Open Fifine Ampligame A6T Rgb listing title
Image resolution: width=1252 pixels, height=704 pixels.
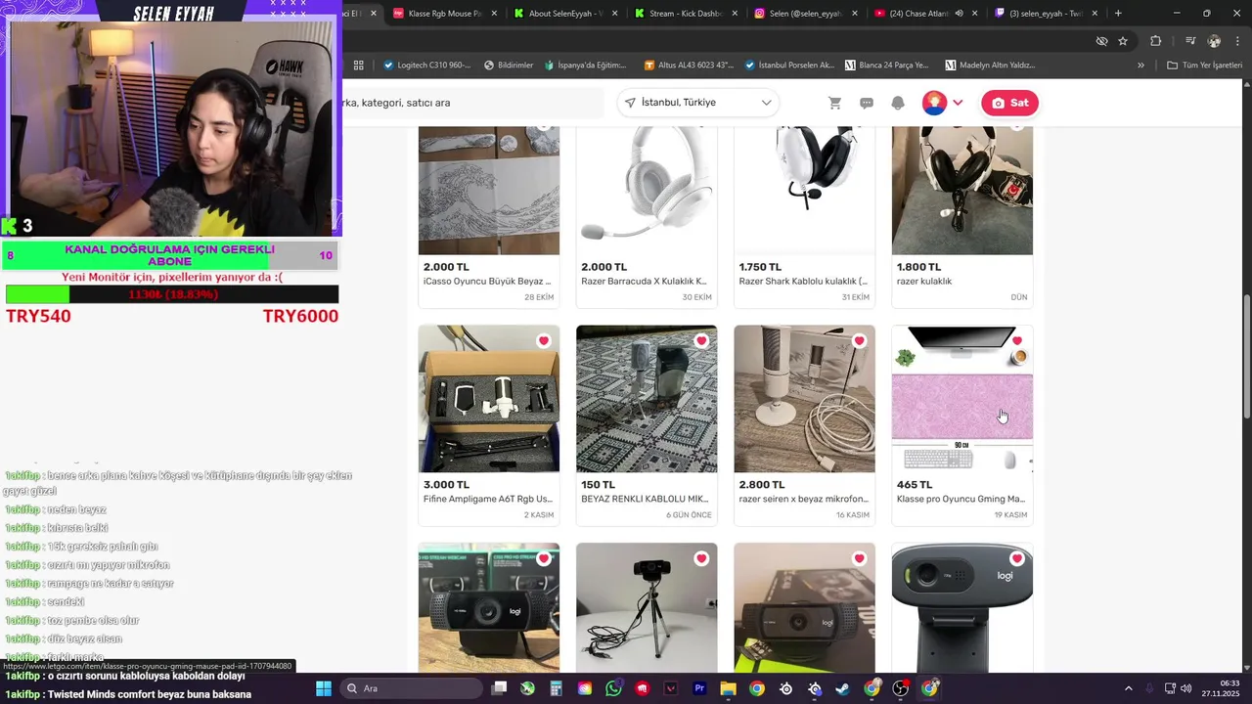486,500
